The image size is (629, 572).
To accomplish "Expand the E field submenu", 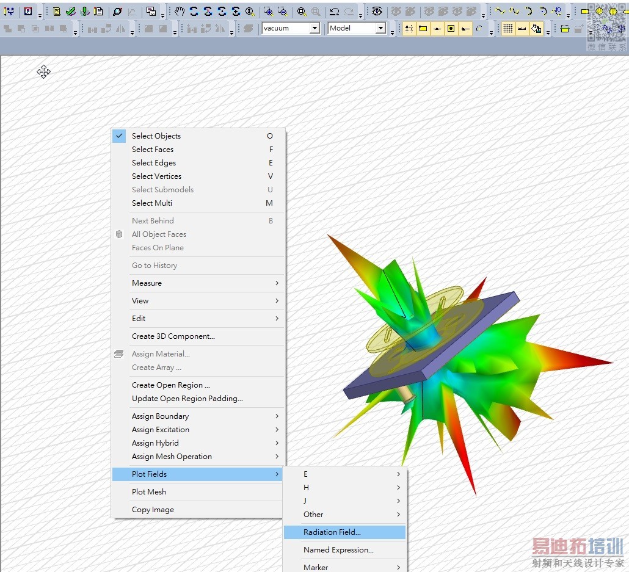I will tap(344, 474).
